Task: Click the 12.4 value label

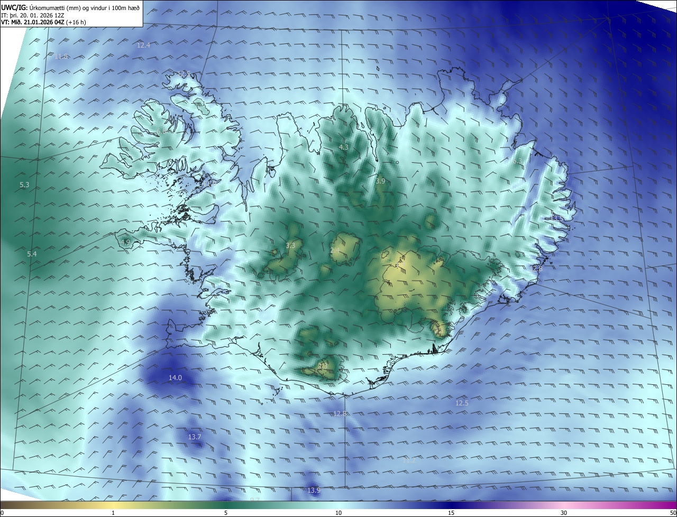Action: click(143, 45)
